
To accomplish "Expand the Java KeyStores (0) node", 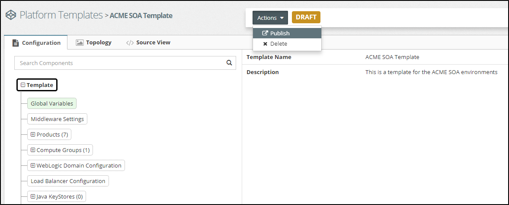I will [x=33, y=196].
